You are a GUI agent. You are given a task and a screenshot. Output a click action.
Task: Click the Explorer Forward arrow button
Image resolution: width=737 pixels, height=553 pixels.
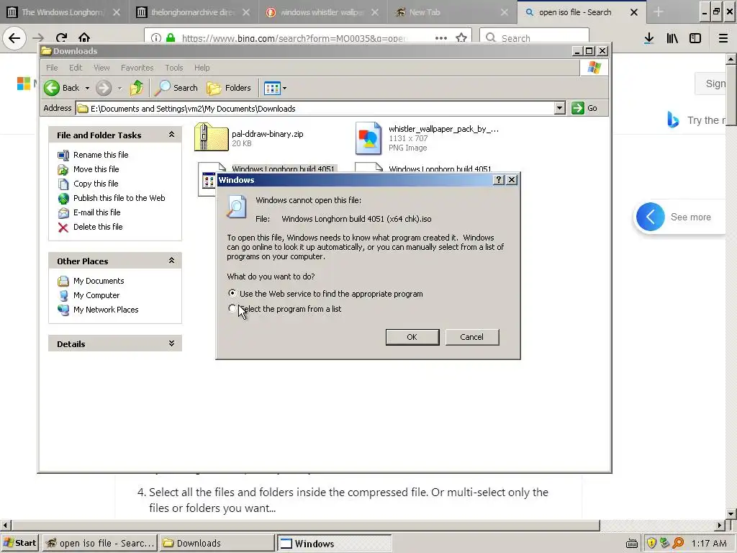tap(104, 88)
